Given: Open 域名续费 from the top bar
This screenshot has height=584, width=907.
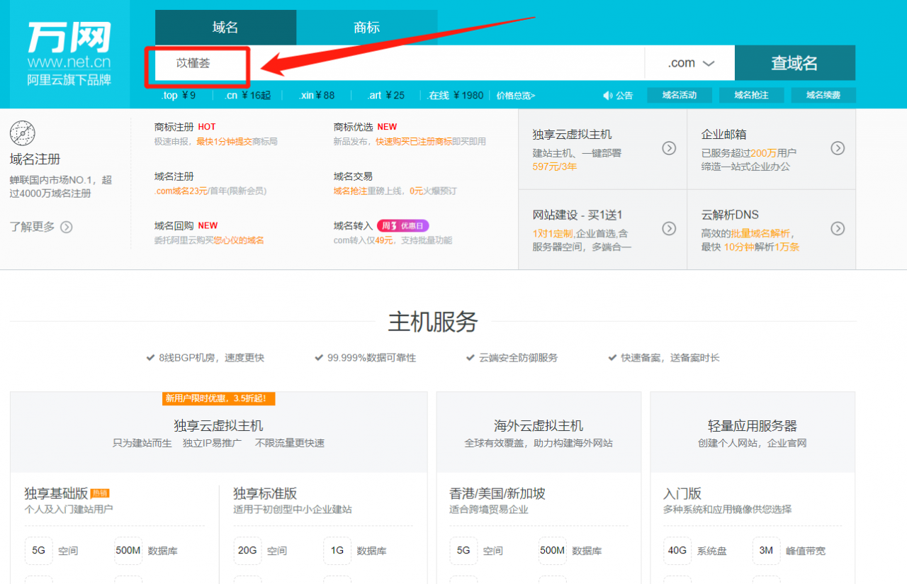Looking at the screenshot, I should point(823,95).
